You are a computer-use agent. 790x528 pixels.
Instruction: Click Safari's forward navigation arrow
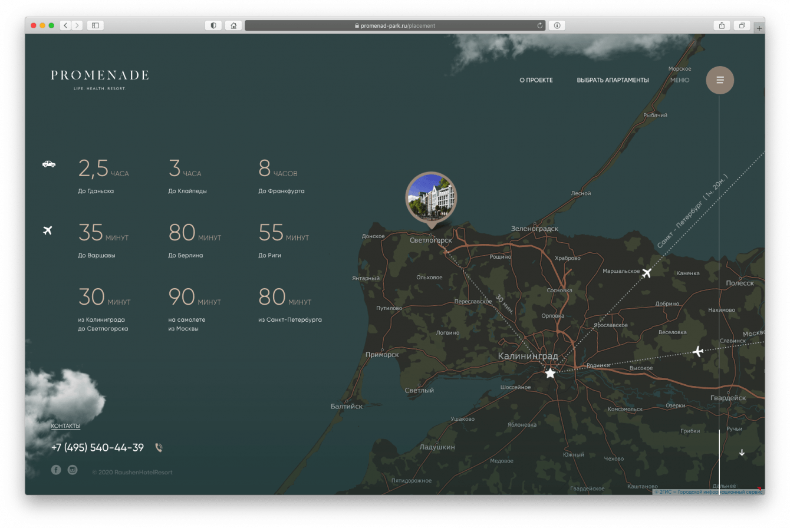77,25
